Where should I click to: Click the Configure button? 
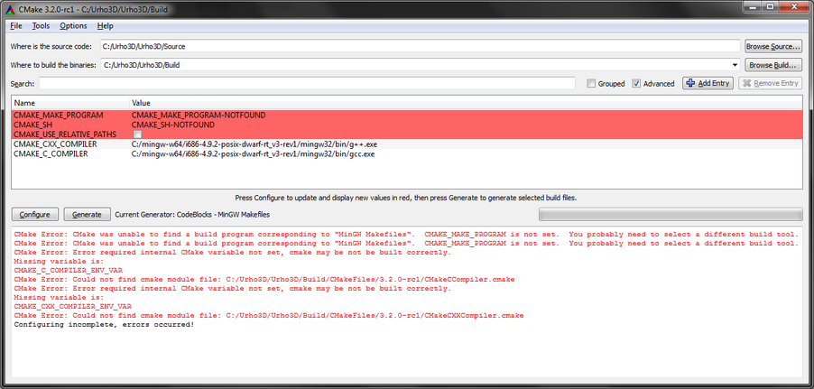35,214
